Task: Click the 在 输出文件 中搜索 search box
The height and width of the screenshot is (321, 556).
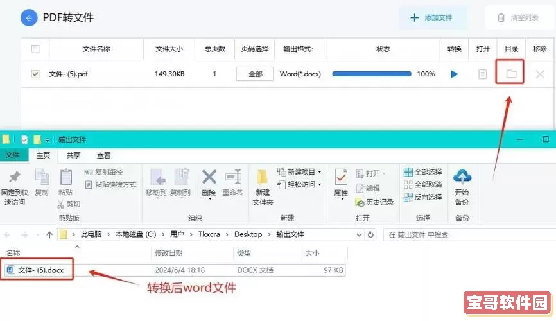Action: (x=469, y=235)
